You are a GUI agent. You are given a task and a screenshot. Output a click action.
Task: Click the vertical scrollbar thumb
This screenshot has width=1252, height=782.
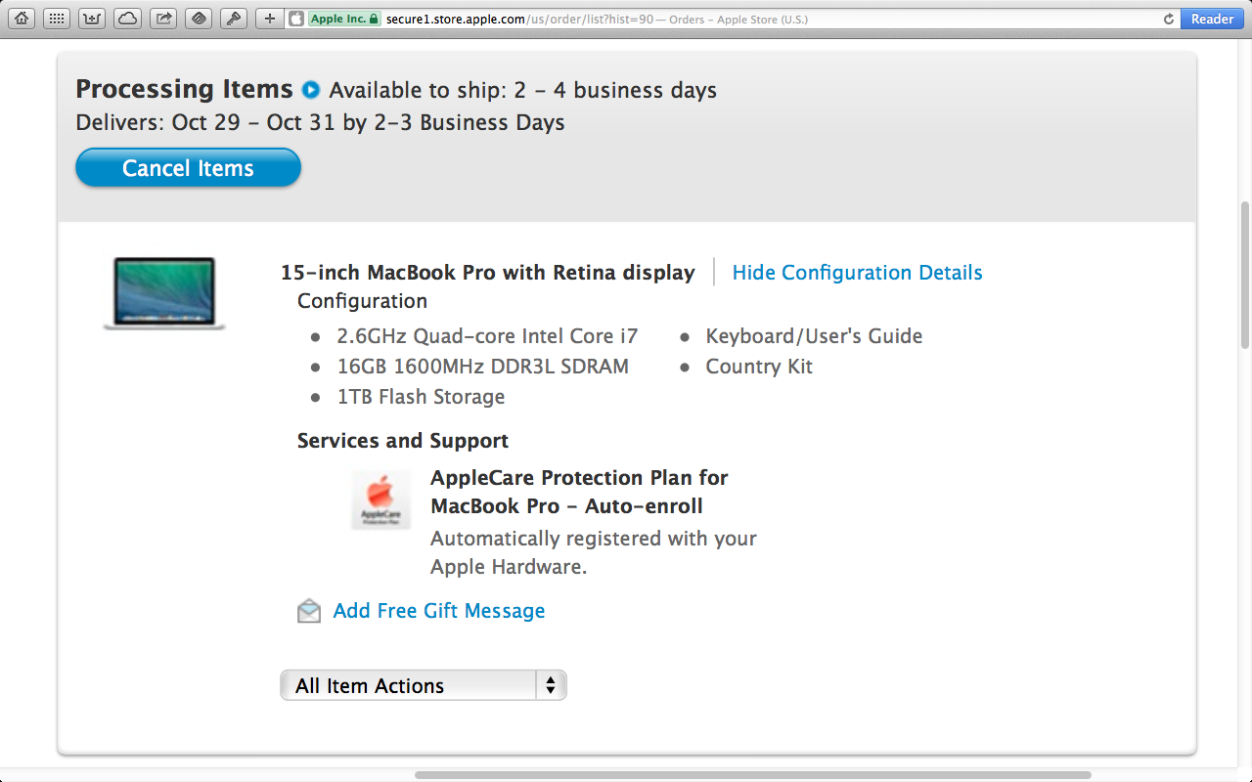click(1244, 274)
